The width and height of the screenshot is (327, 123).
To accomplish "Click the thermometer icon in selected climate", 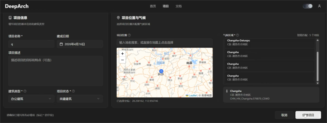I will pyautogui.click(x=227, y=91).
